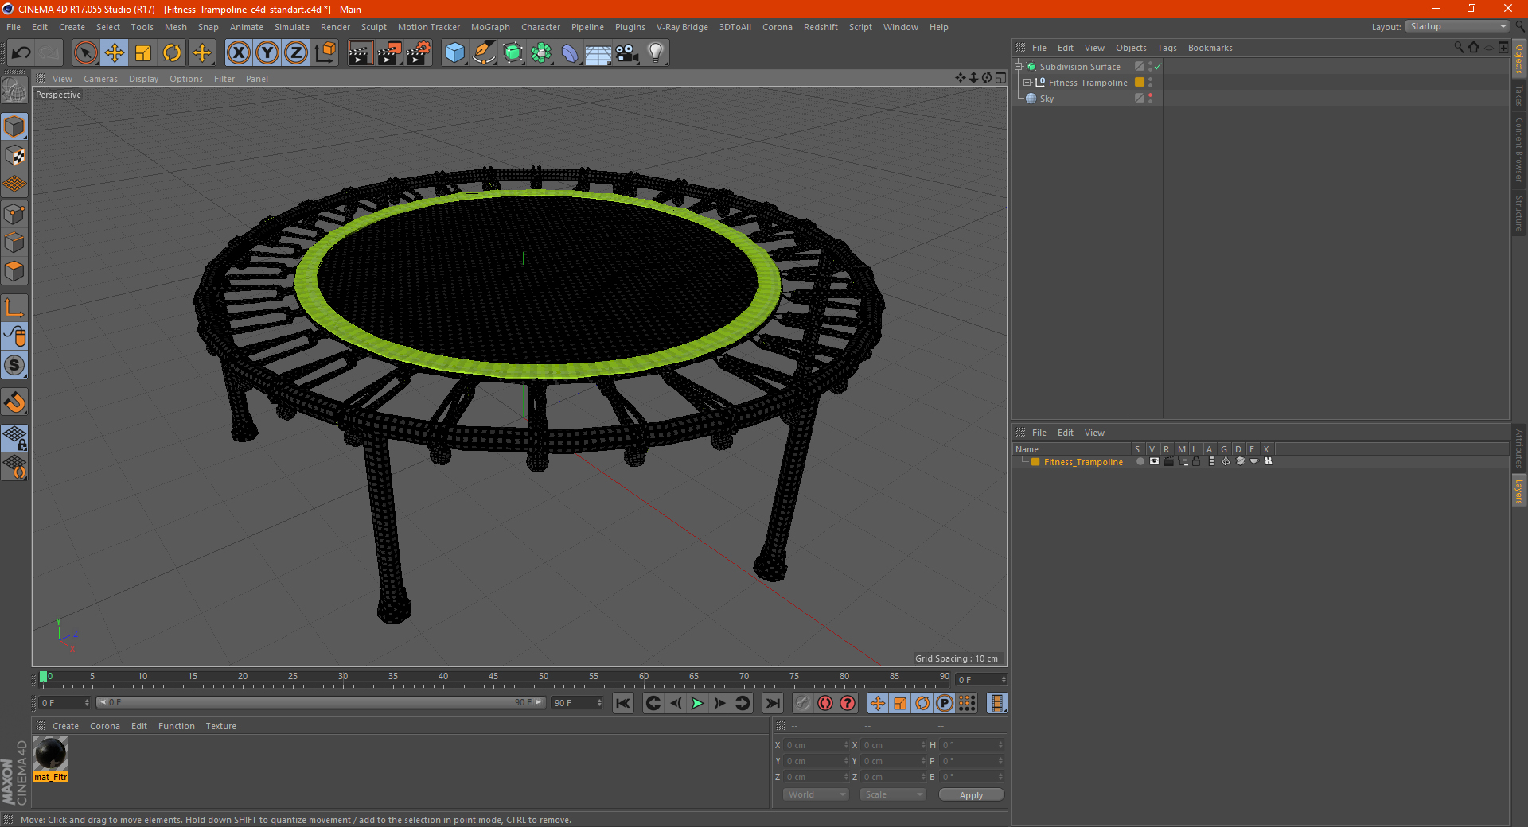The width and height of the screenshot is (1528, 827).
Task: Switch to Texture mode
Action: [14, 156]
